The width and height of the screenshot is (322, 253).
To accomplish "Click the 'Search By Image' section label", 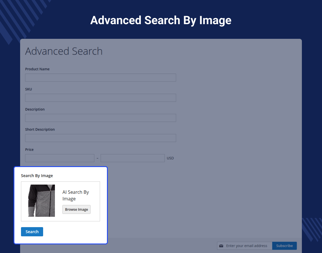I will (x=37, y=176).
